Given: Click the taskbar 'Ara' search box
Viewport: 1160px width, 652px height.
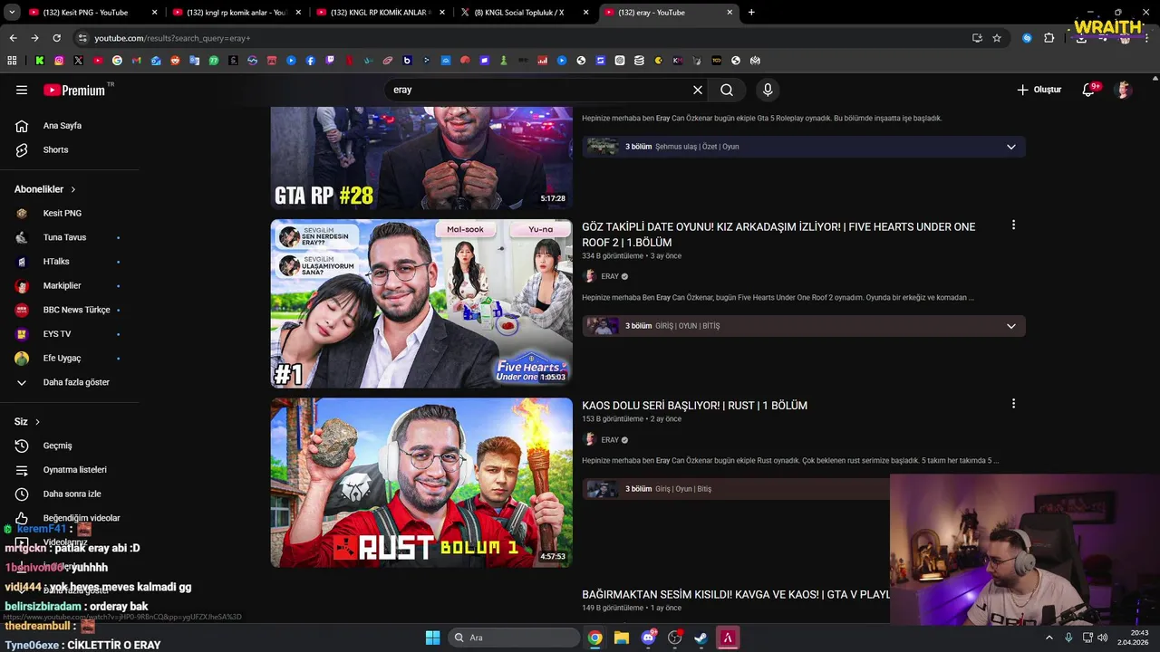Looking at the screenshot, I should pos(514,638).
